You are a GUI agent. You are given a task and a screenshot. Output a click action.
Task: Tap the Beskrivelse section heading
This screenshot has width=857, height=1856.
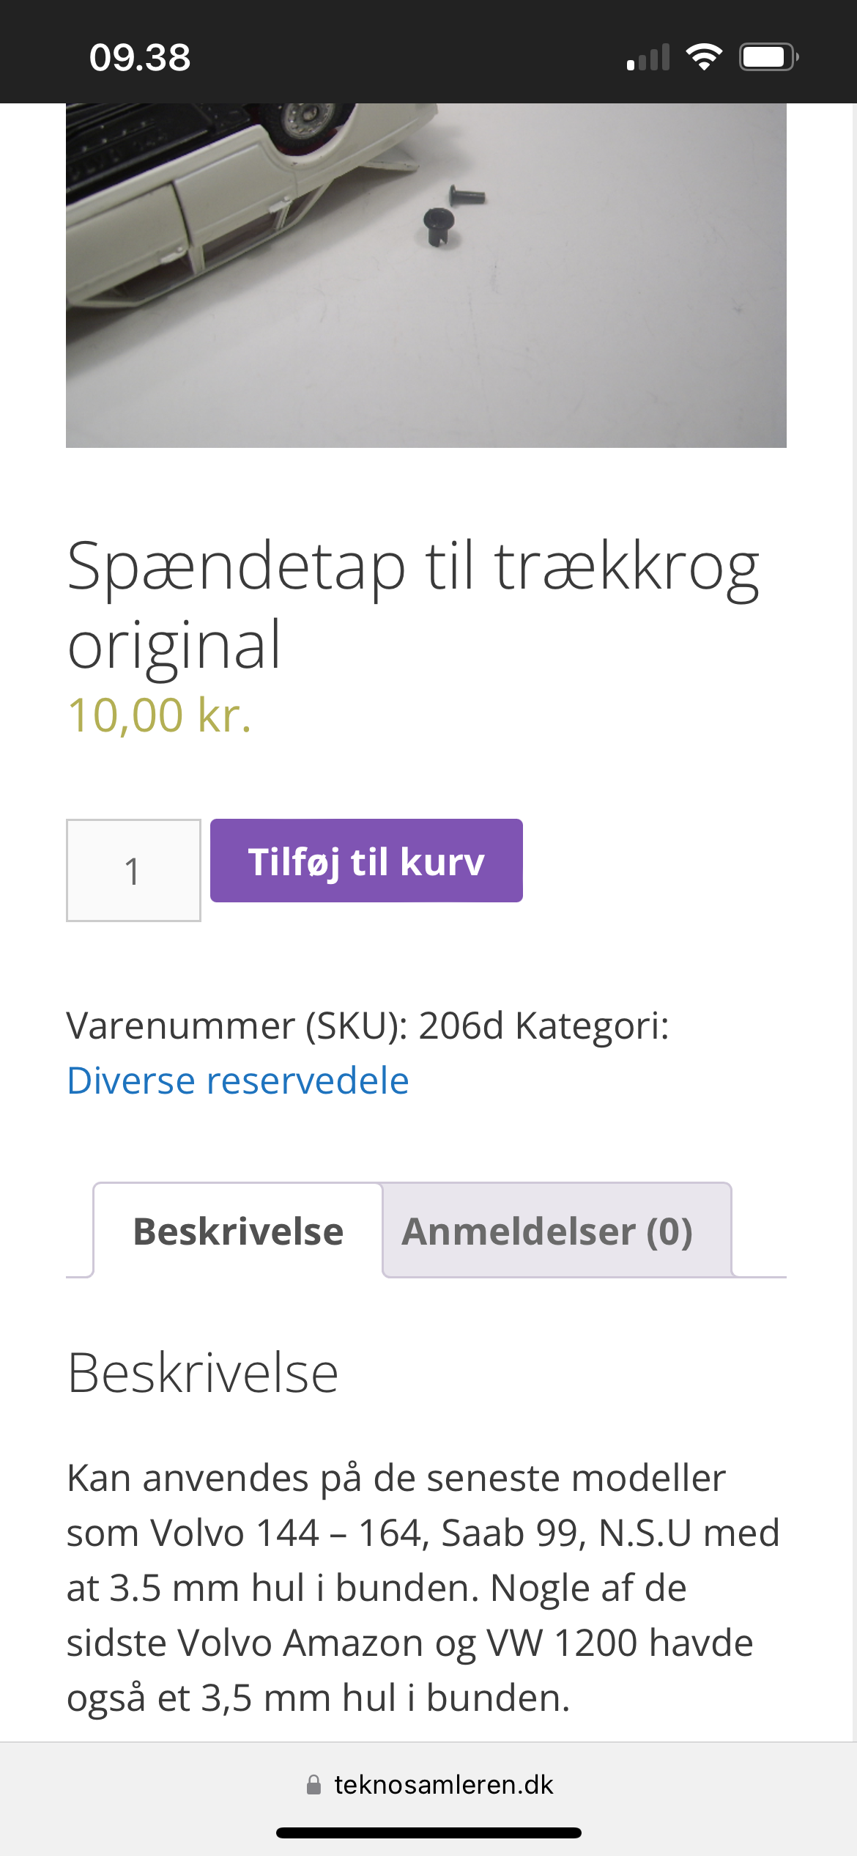coord(203,1373)
